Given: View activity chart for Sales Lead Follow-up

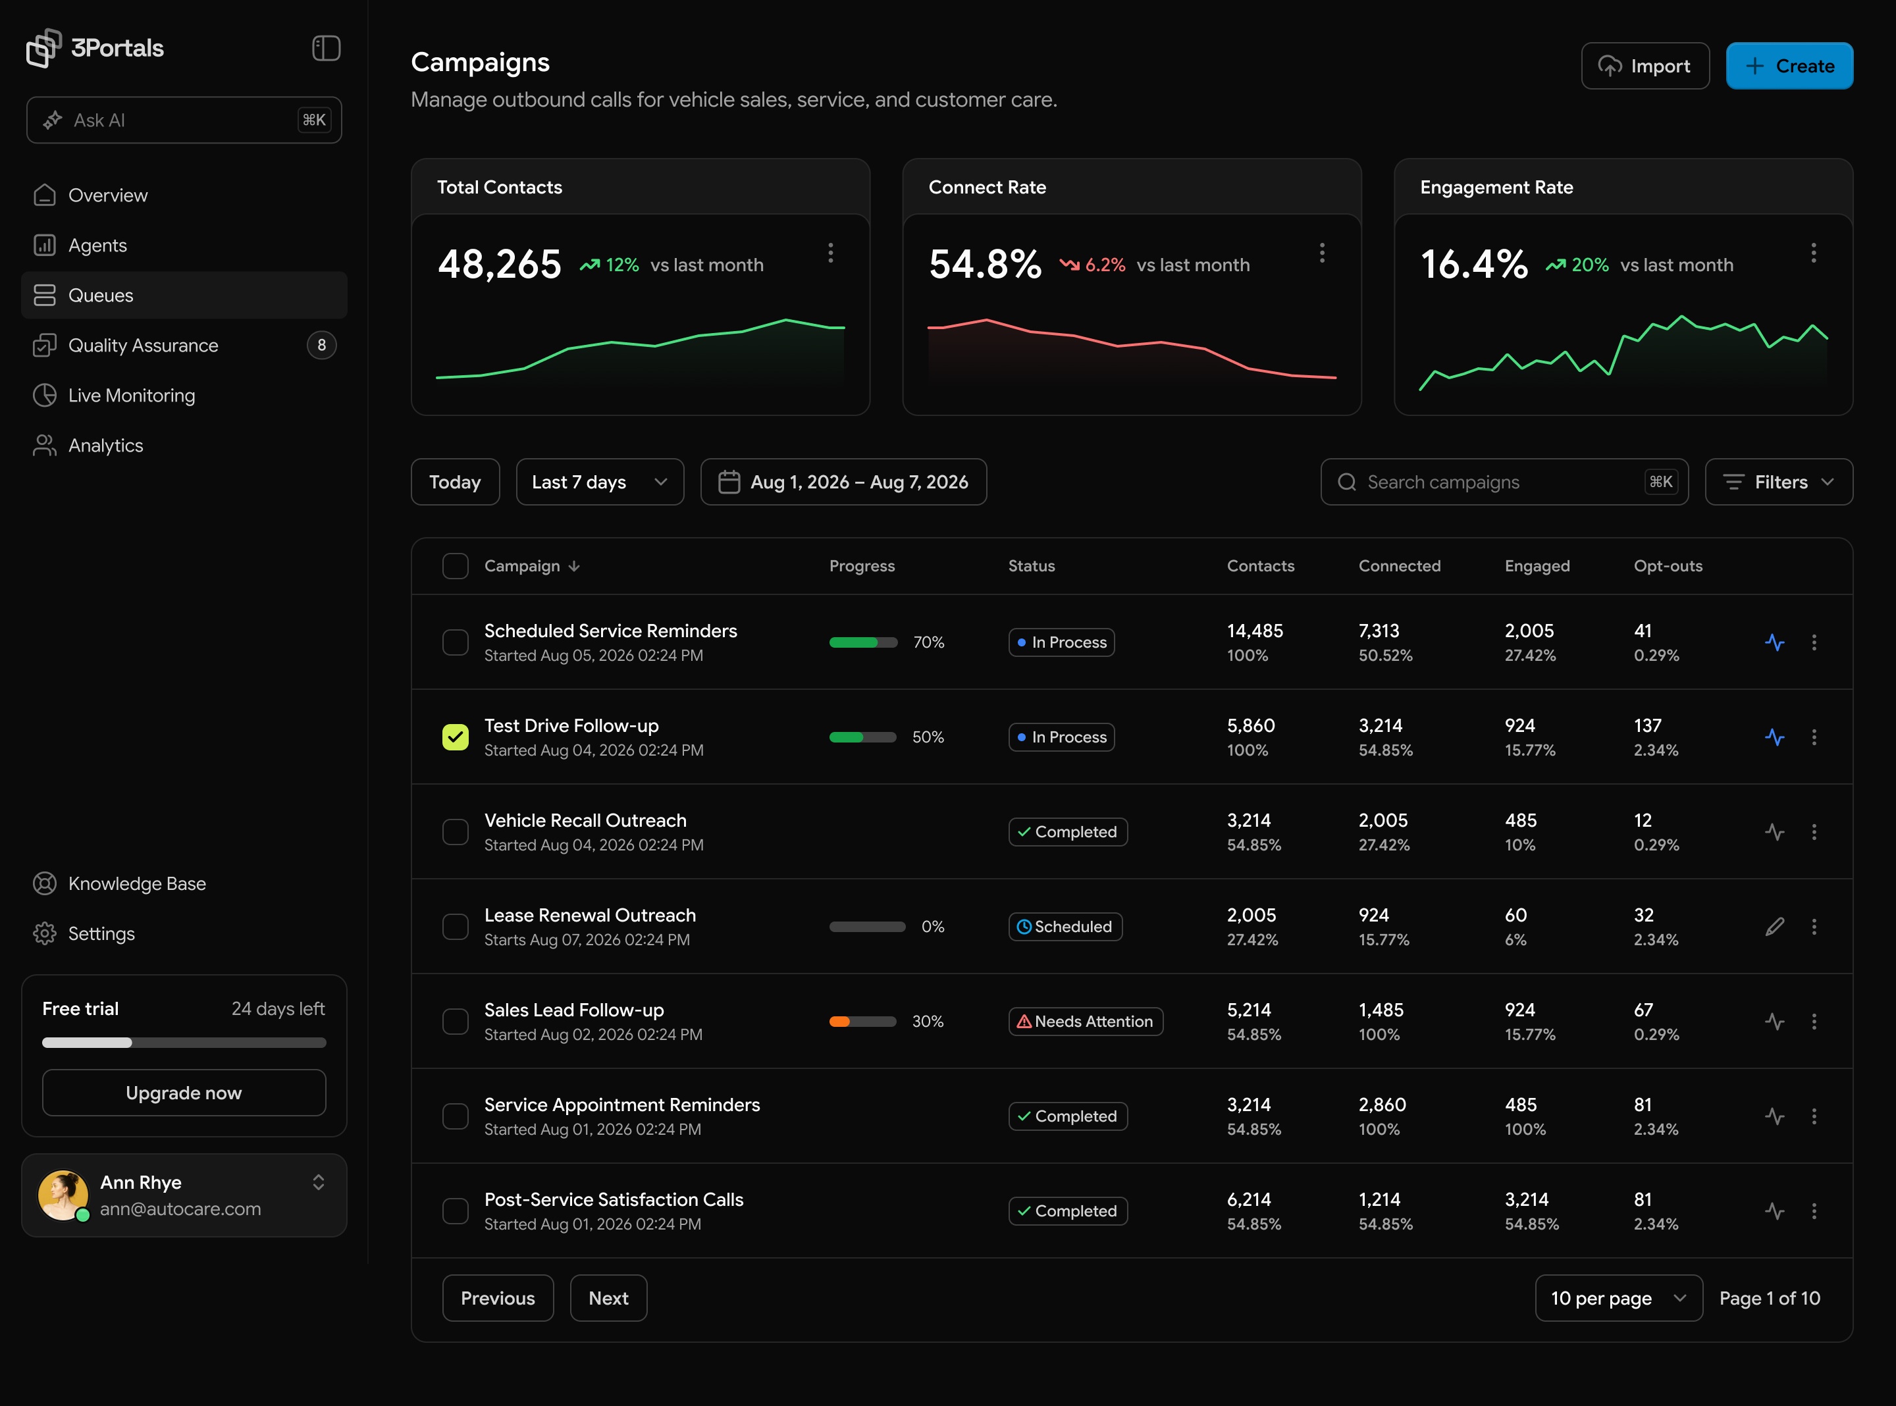Looking at the screenshot, I should (1774, 1022).
